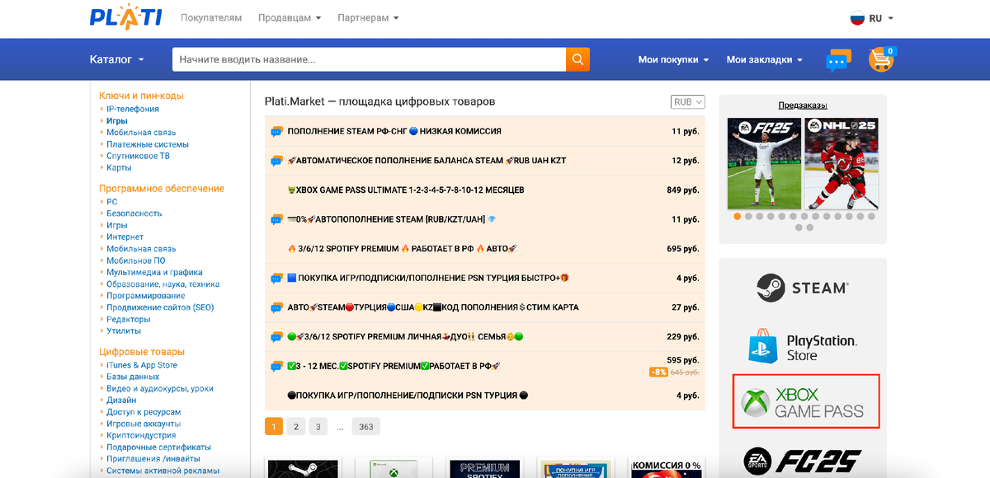990x478 pixels.
Task: Open the Steam logo banner
Action: pos(802,288)
